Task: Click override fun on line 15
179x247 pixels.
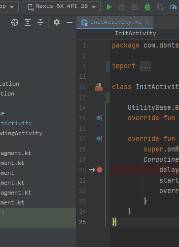Action: pos(151,118)
